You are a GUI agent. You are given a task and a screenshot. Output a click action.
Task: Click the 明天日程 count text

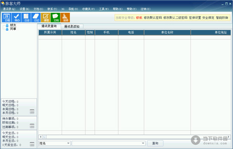pos(10,106)
